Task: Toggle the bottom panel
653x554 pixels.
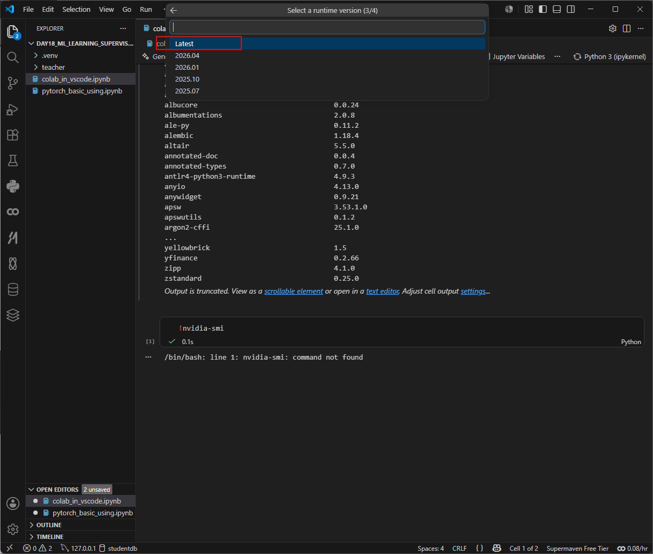Action: point(557,9)
